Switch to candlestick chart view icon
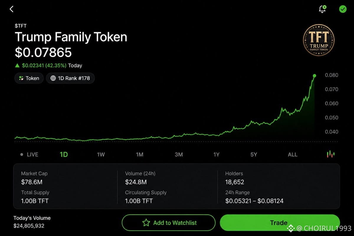 click(331, 154)
